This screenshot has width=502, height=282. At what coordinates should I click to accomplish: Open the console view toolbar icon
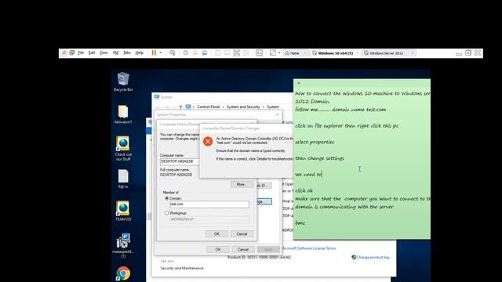[x=260, y=52]
